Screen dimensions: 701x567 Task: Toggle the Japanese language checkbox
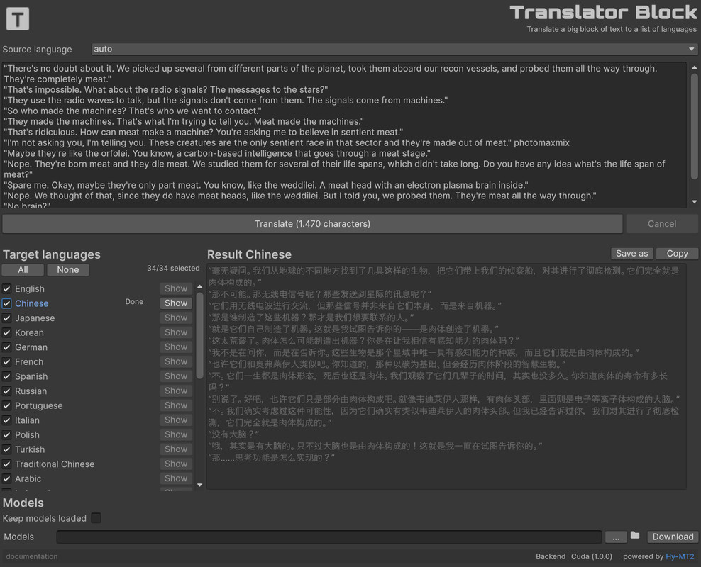[x=6, y=318]
